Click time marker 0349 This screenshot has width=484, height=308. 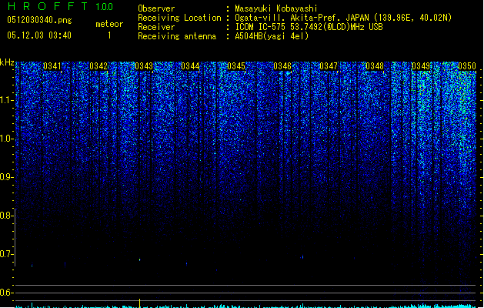(421, 66)
